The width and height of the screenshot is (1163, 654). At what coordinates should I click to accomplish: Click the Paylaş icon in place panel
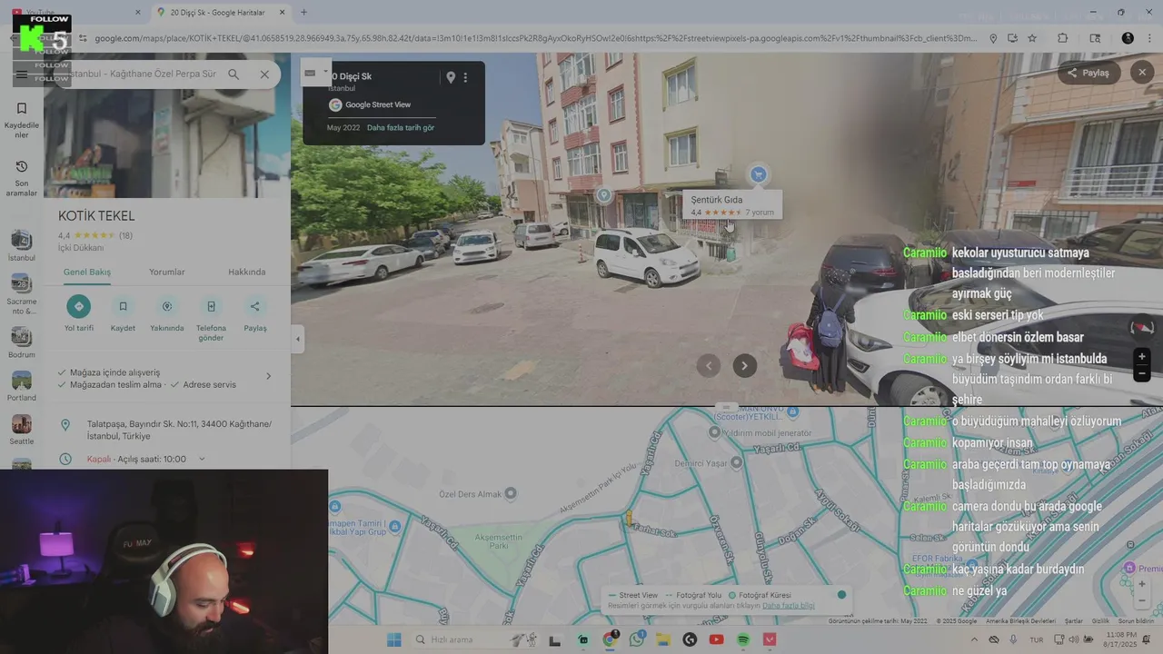[255, 306]
